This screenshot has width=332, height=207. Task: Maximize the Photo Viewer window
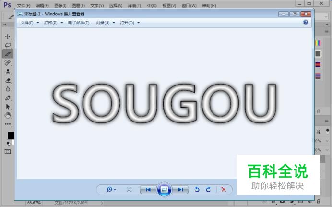(x=295, y=14)
